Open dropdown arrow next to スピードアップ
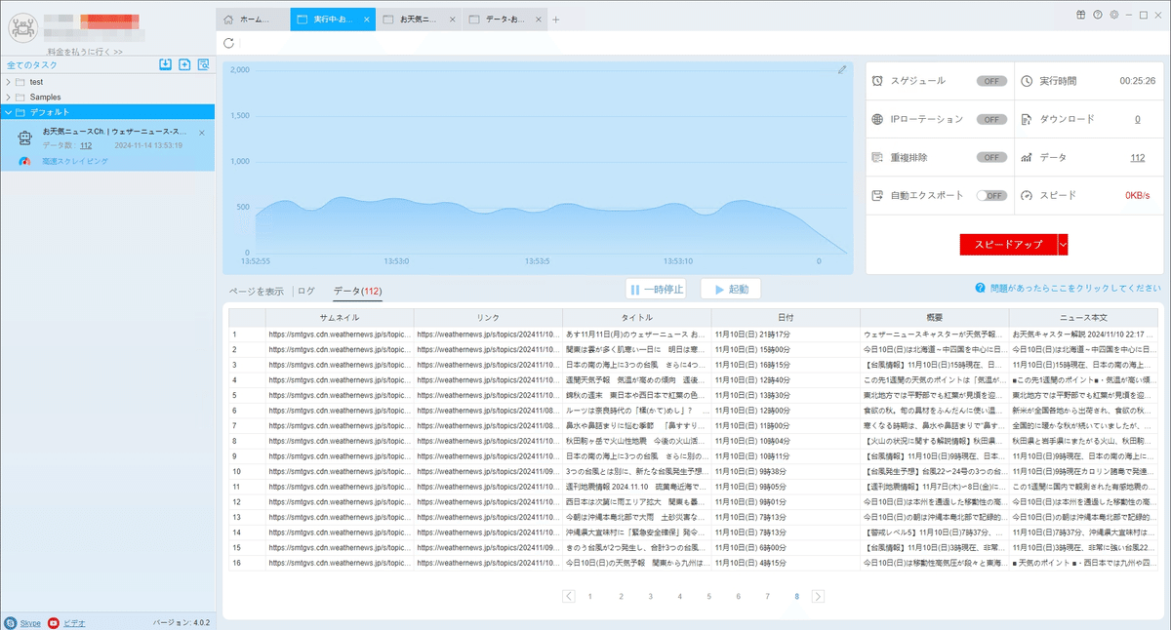The height and width of the screenshot is (630, 1171). pyautogui.click(x=1063, y=245)
